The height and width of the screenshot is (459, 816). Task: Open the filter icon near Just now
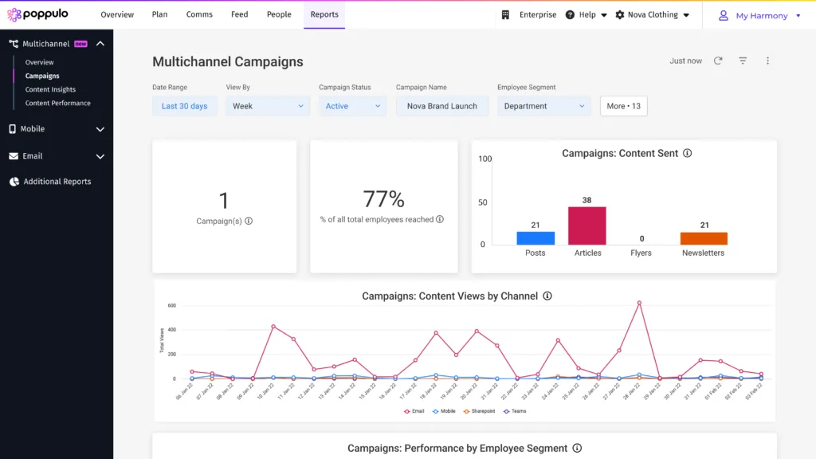[x=743, y=61]
